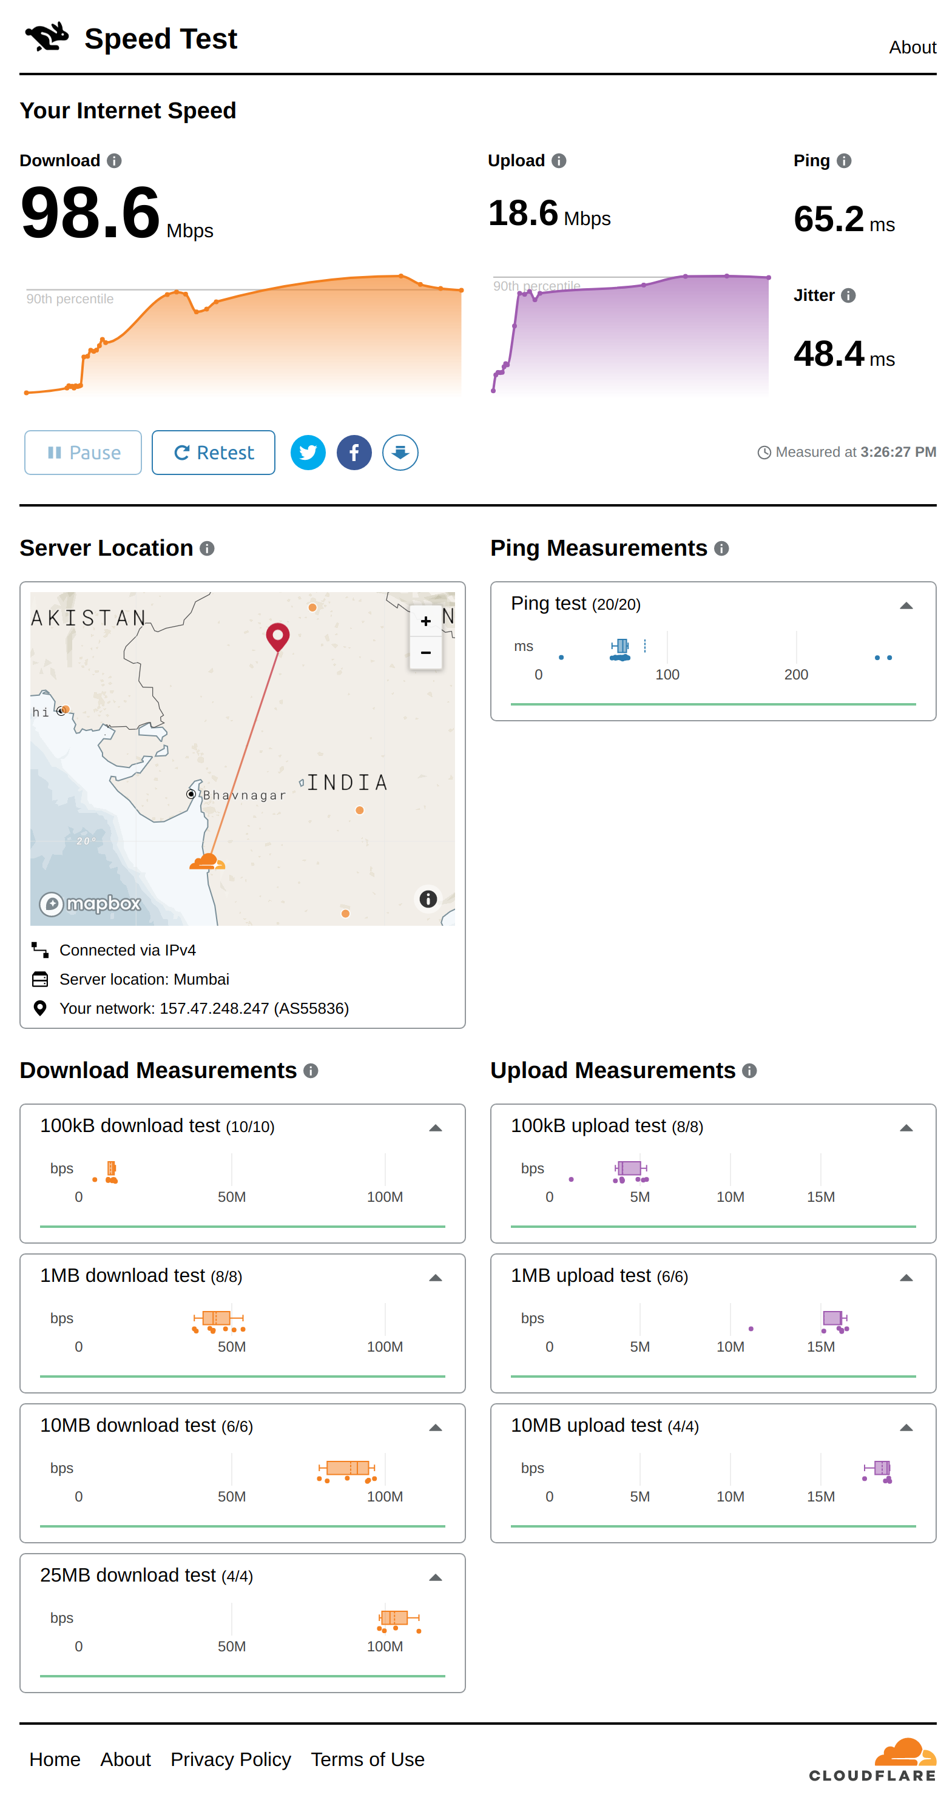Screen dimensions: 938x1803
Task: Click the info icon beside Download
Action: click(x=114, y=161)
